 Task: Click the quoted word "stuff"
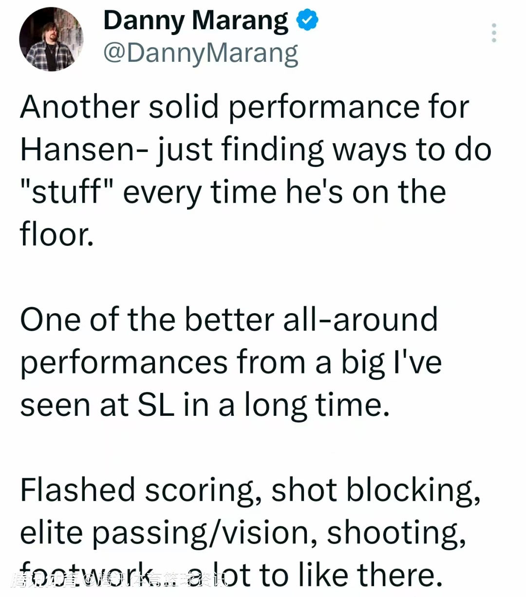[x=67, y=191]
